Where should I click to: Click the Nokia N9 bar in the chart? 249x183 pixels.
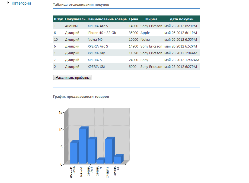click(82, 146)
